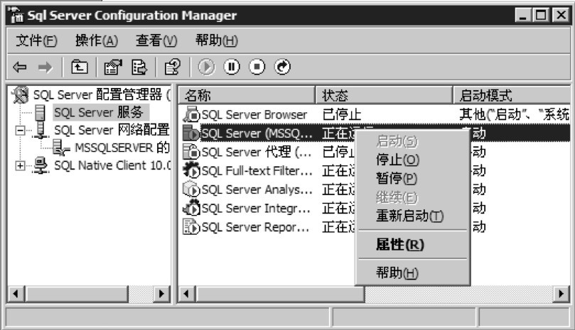
Task: Click the SQL Server Integr... service icon
Action: pos(191,208)
